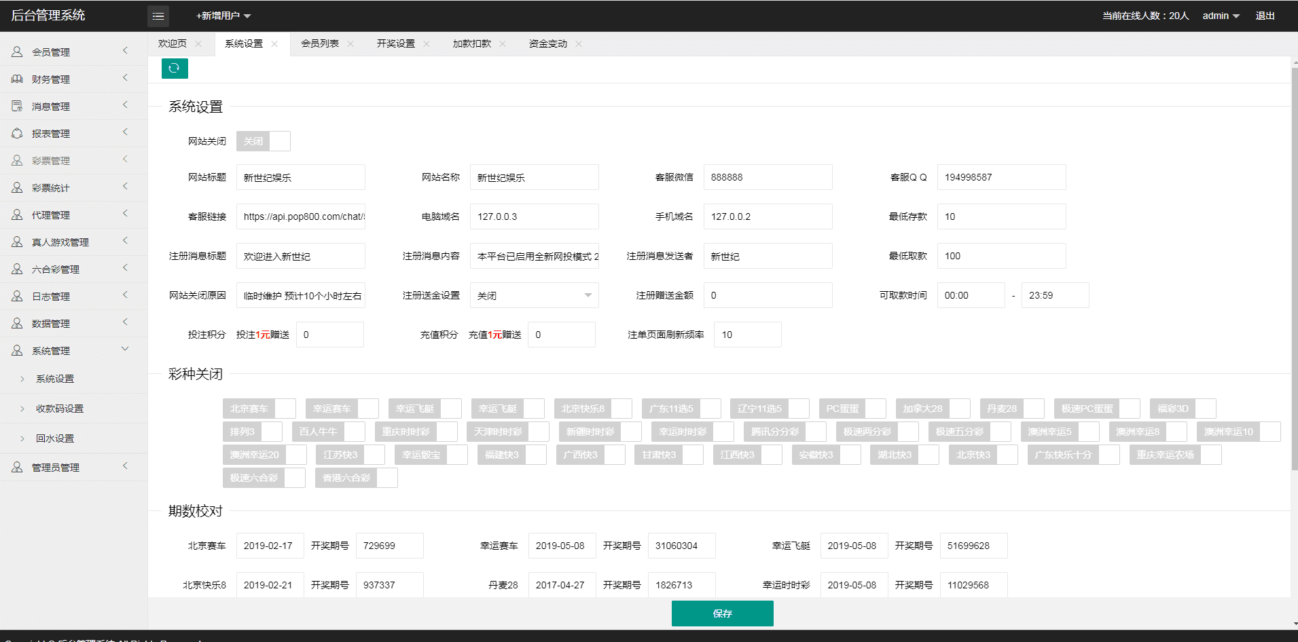Expand the +新增用户 dropdown menu
The height and width of the screenshot is (642, 1298).
point(223,16)
